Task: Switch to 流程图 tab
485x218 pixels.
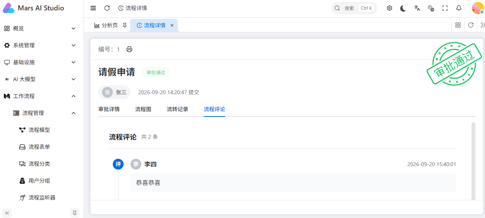Action: [x=143, y=109]
